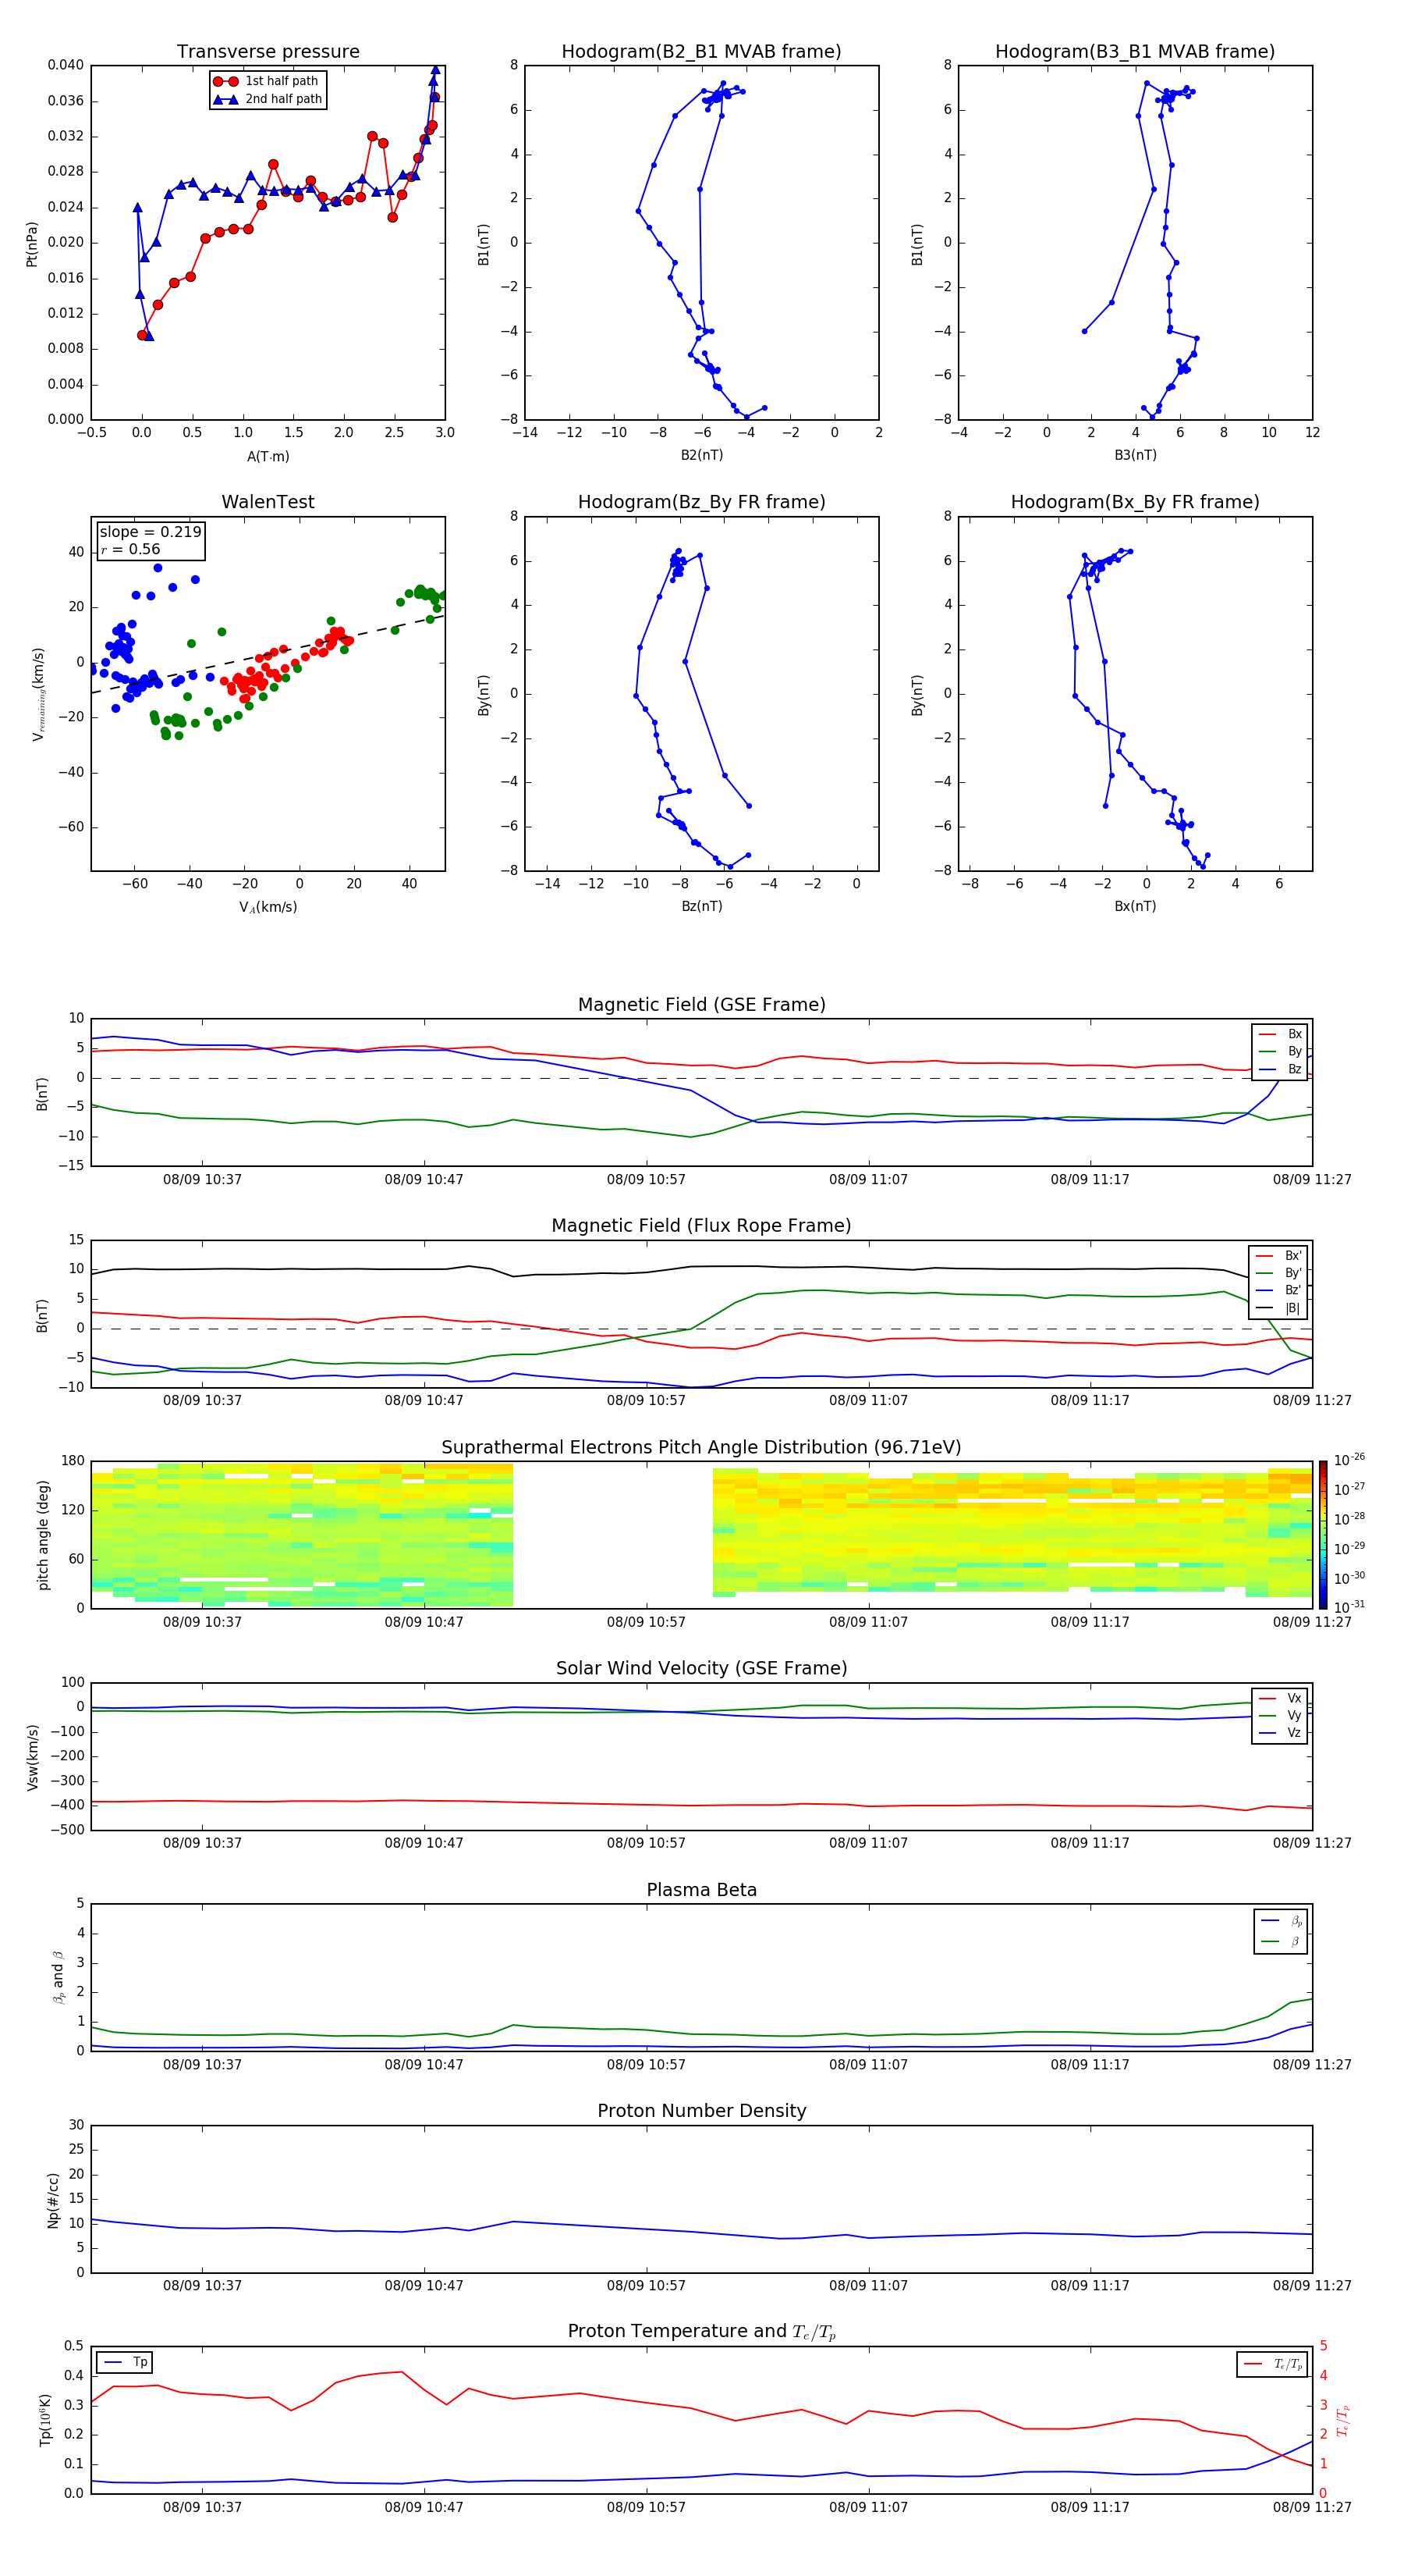Select '1st half path' legend entry
The height and width of the screenshot is (2576, 1404).
[x=267, y=81]
